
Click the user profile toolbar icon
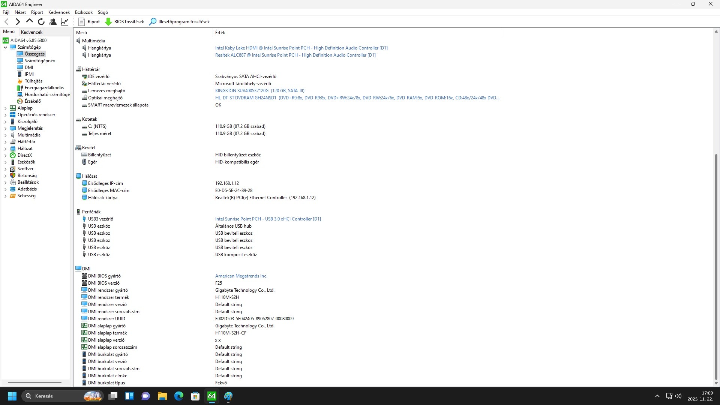(x=53, y=22)
